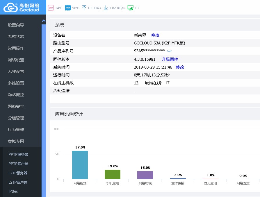Click the online hosts monitor icon
The height and width of the screenshot is (197, 260).
coord(130,8)
